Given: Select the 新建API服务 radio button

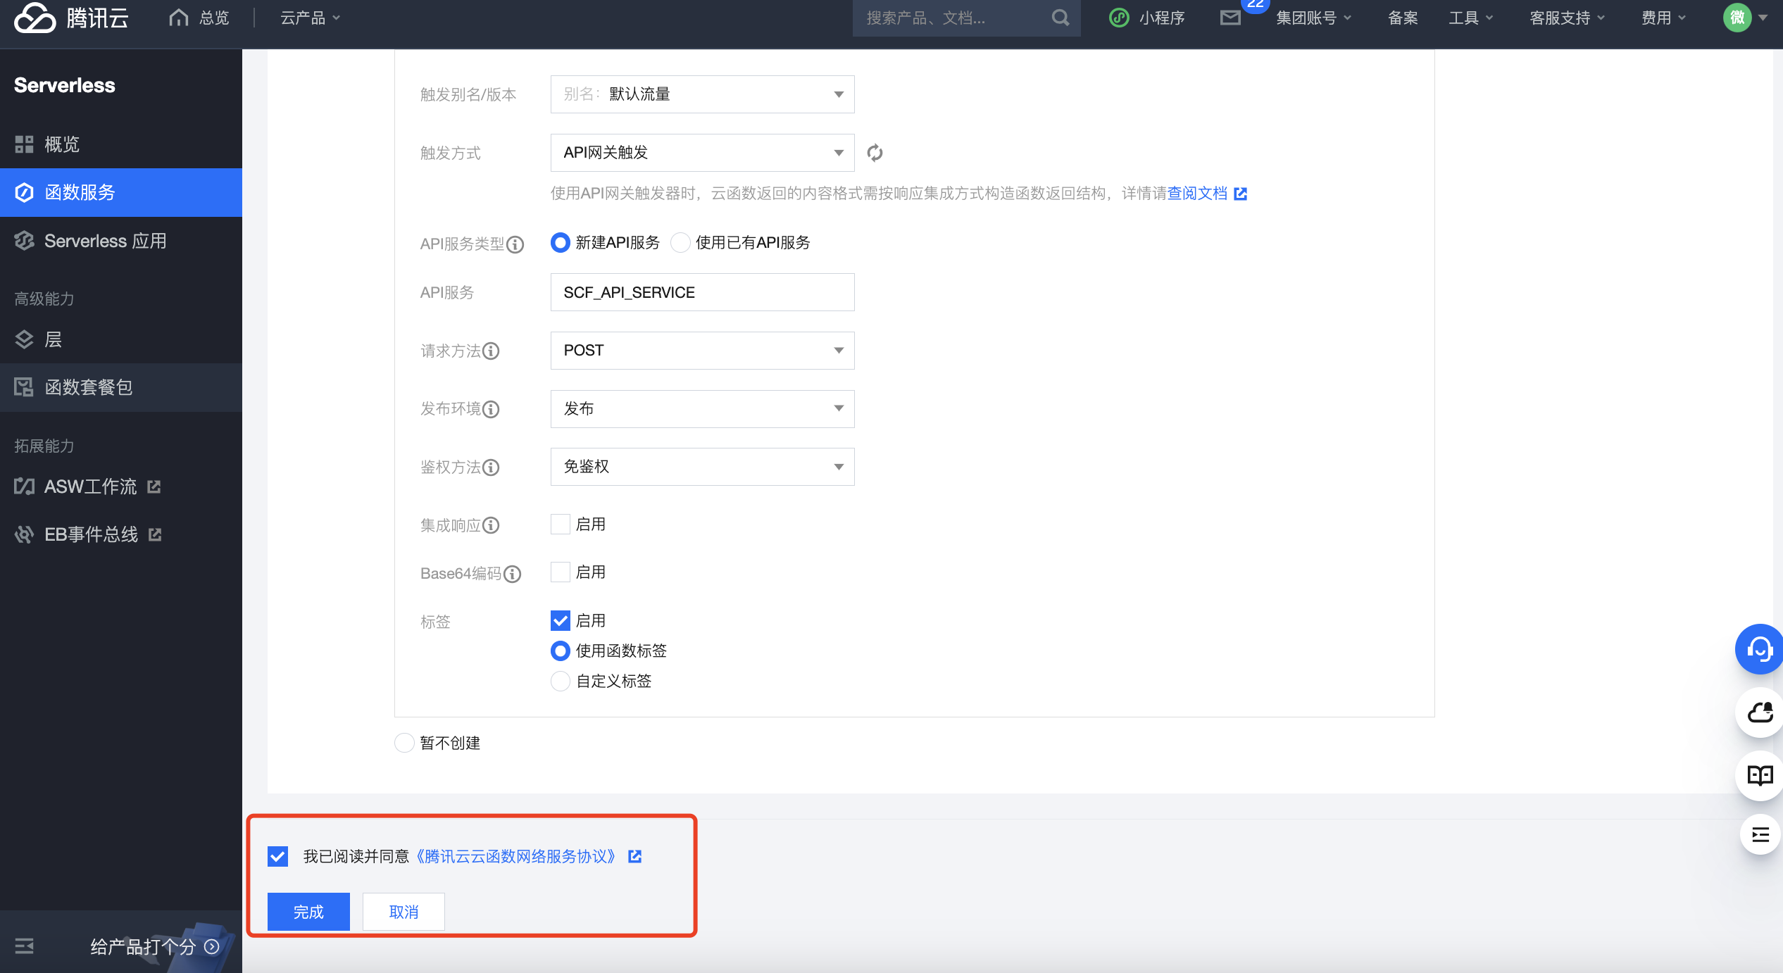Looking at the screenshot, I should pos(561,243).
